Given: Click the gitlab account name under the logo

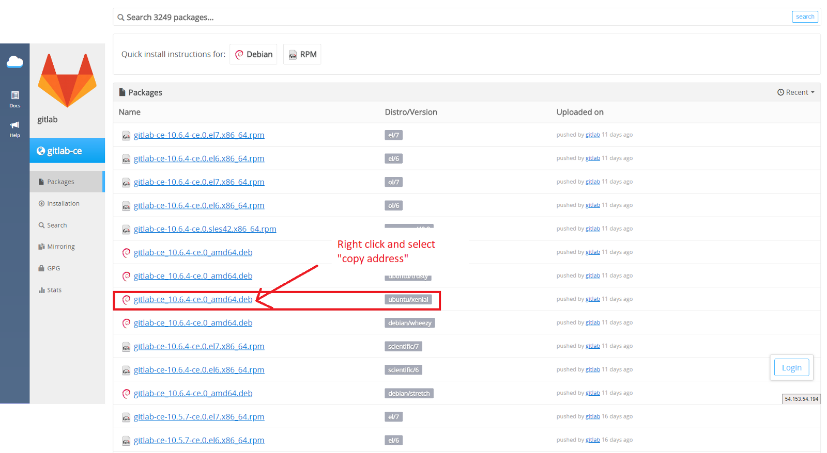Looking at the screenshot, I should coord(48,120).
